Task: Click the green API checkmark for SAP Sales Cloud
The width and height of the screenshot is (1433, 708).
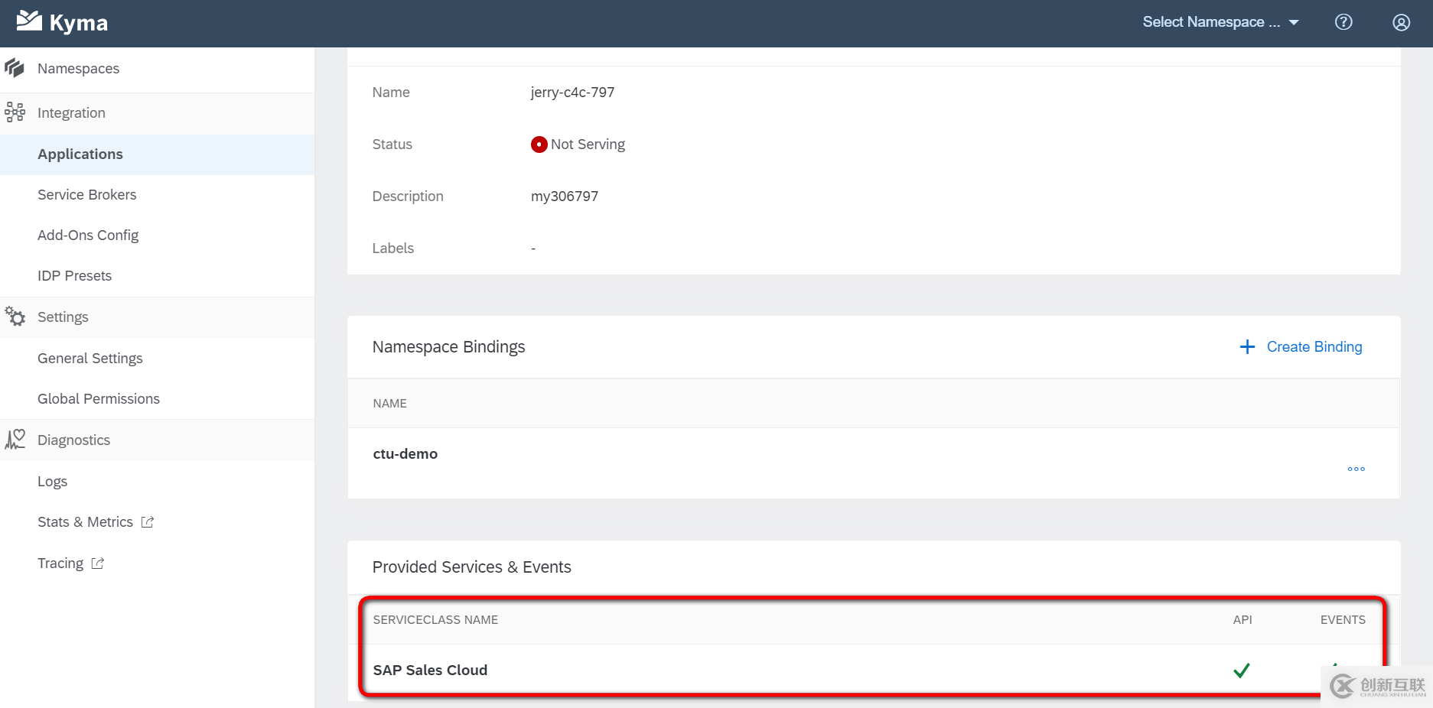Action: point(1242,670)
